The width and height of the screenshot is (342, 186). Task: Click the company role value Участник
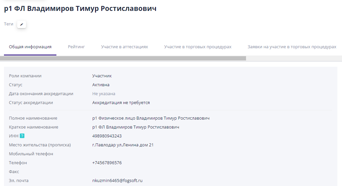pyautogui.click(x=102, y=76)
